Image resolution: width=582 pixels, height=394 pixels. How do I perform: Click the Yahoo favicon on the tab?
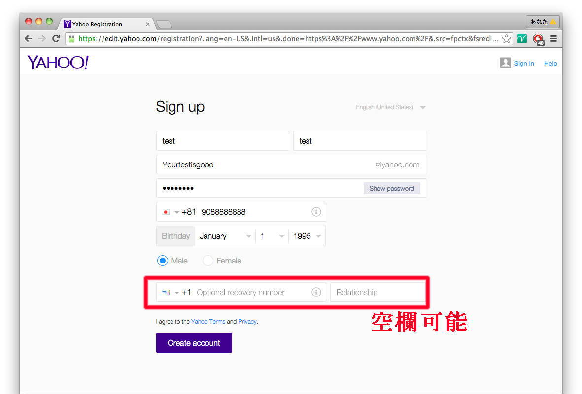[x=67, y=24]
